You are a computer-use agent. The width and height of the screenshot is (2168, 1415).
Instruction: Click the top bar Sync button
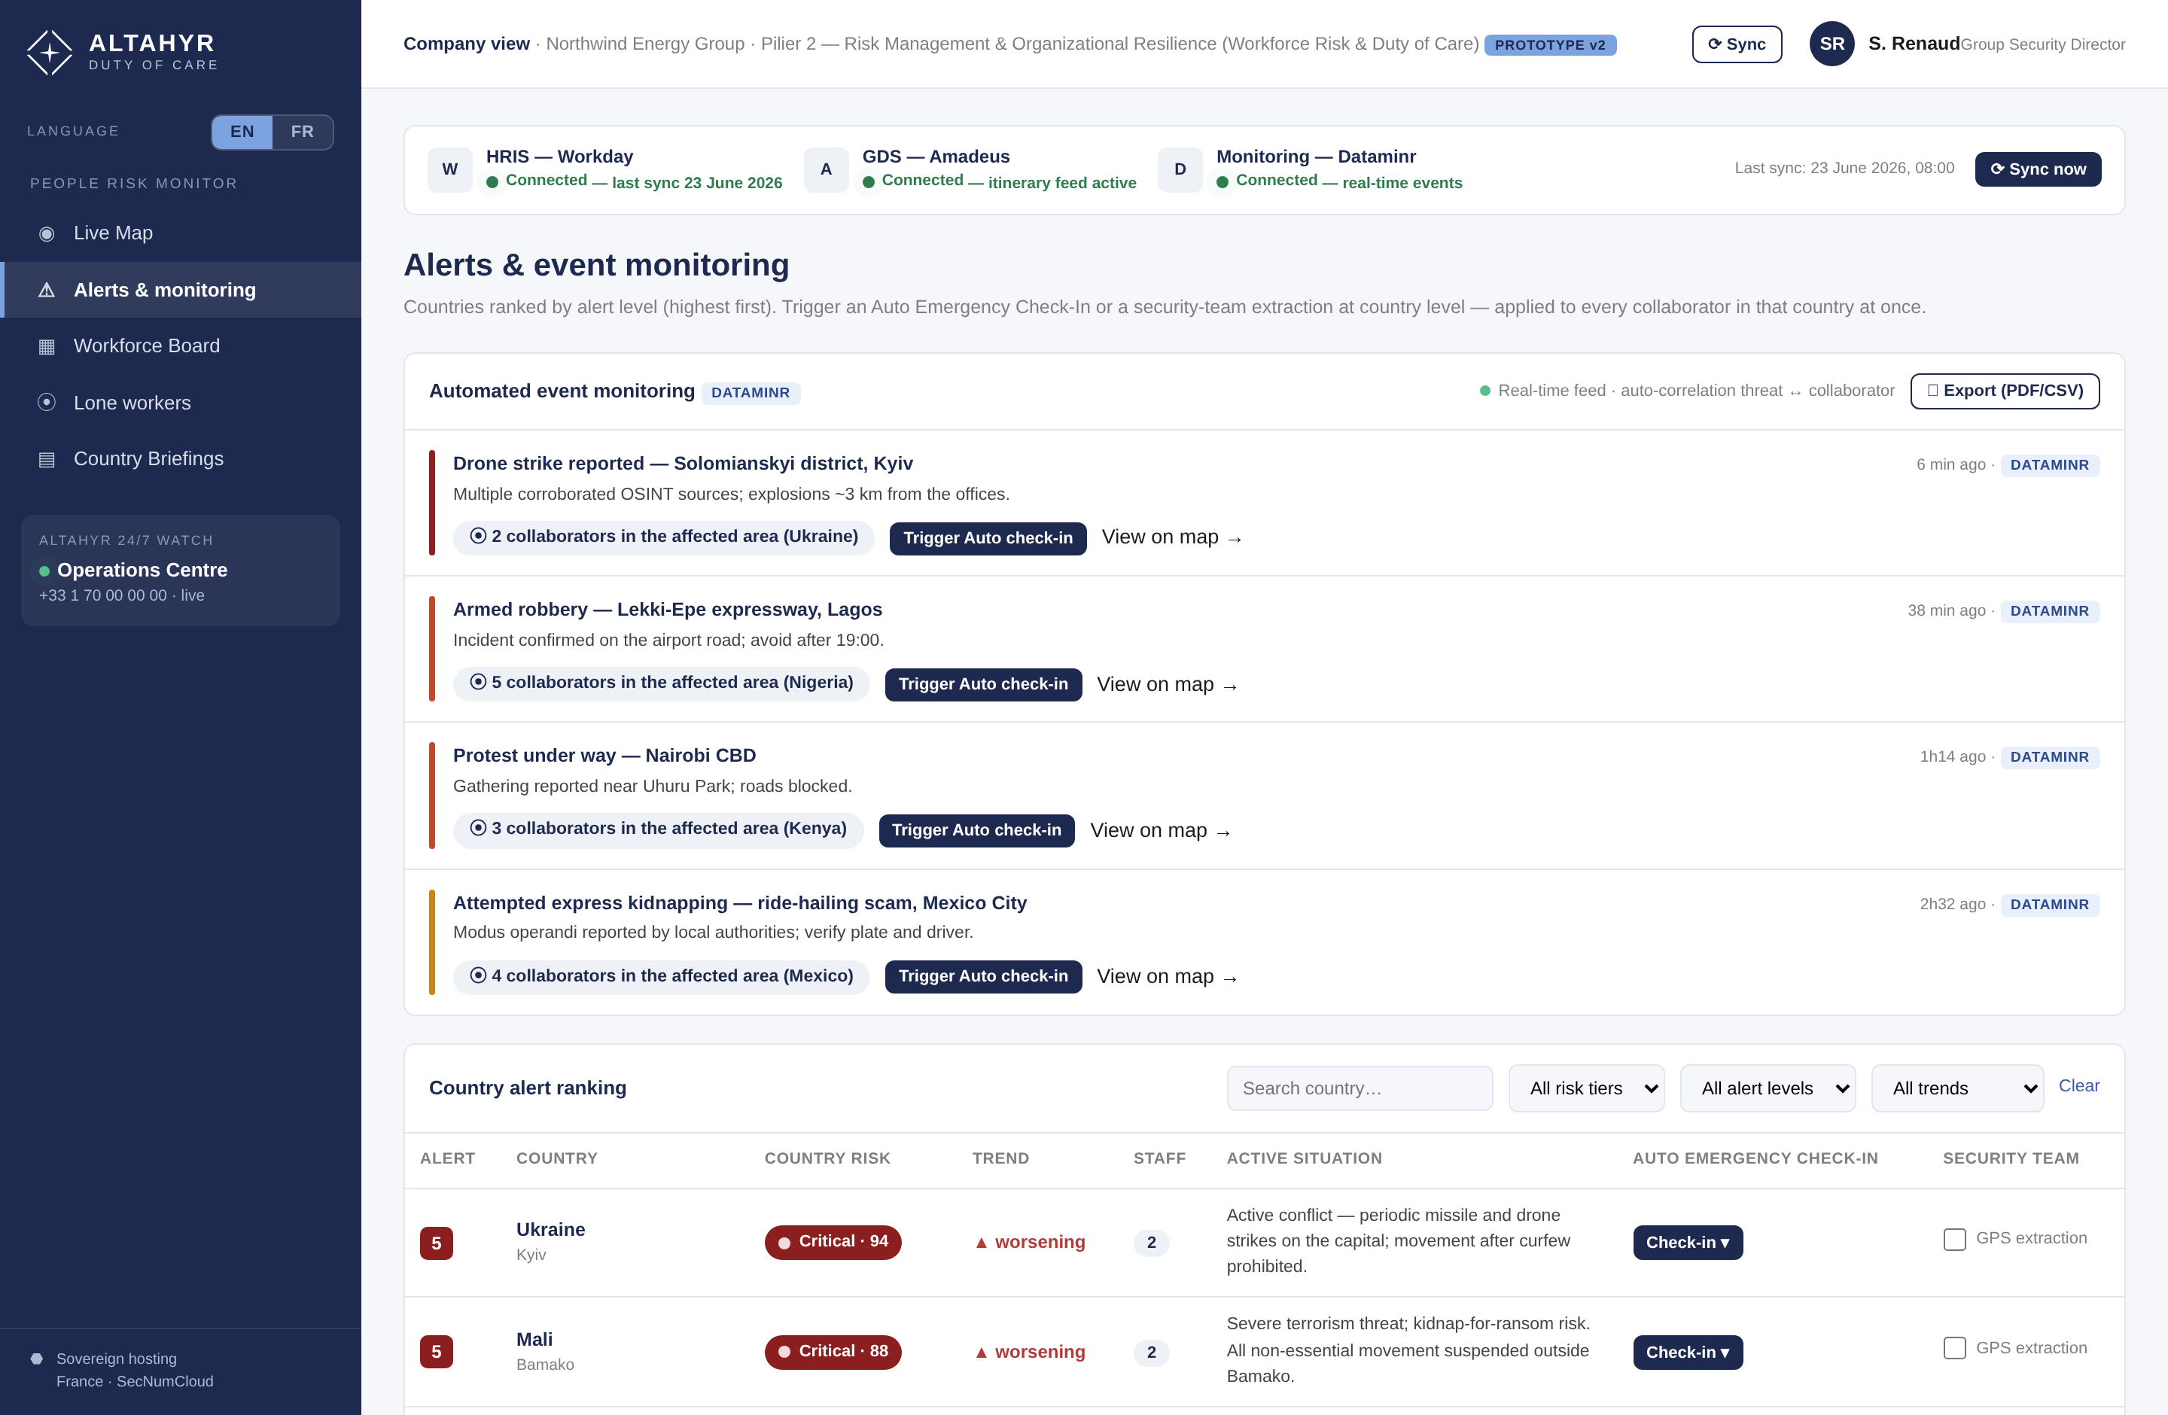click(1736, 44)
